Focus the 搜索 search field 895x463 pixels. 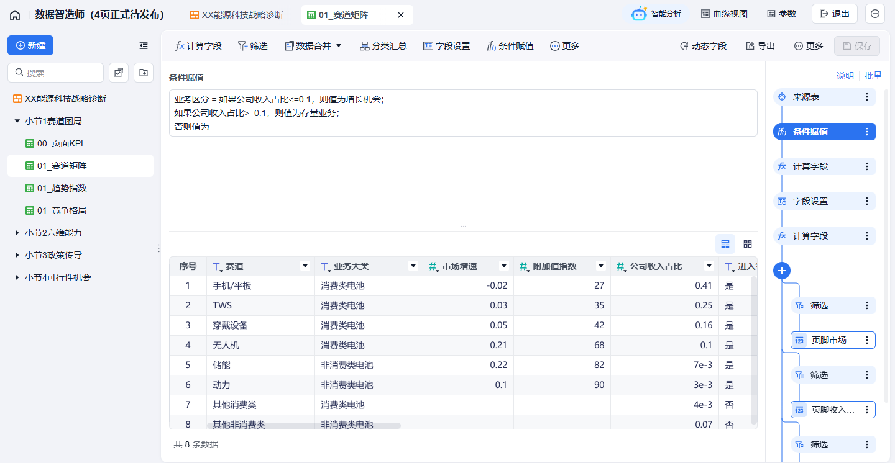[55, 73]
